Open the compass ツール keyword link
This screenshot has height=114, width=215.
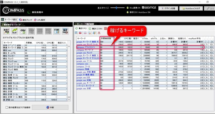tap(83, 67)
